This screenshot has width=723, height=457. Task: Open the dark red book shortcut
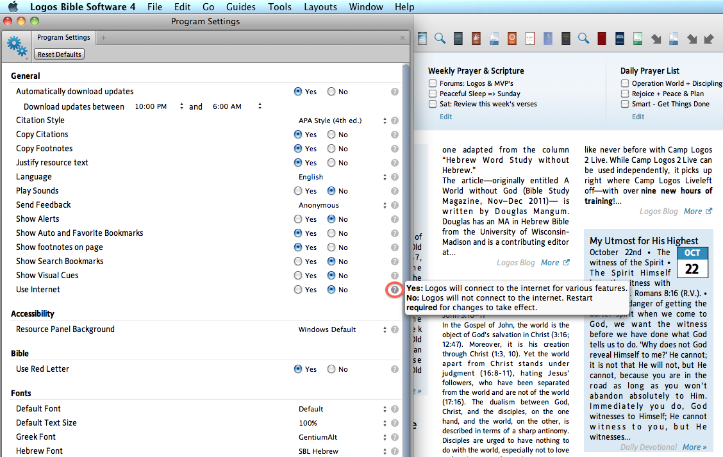[x=602, y=38]
